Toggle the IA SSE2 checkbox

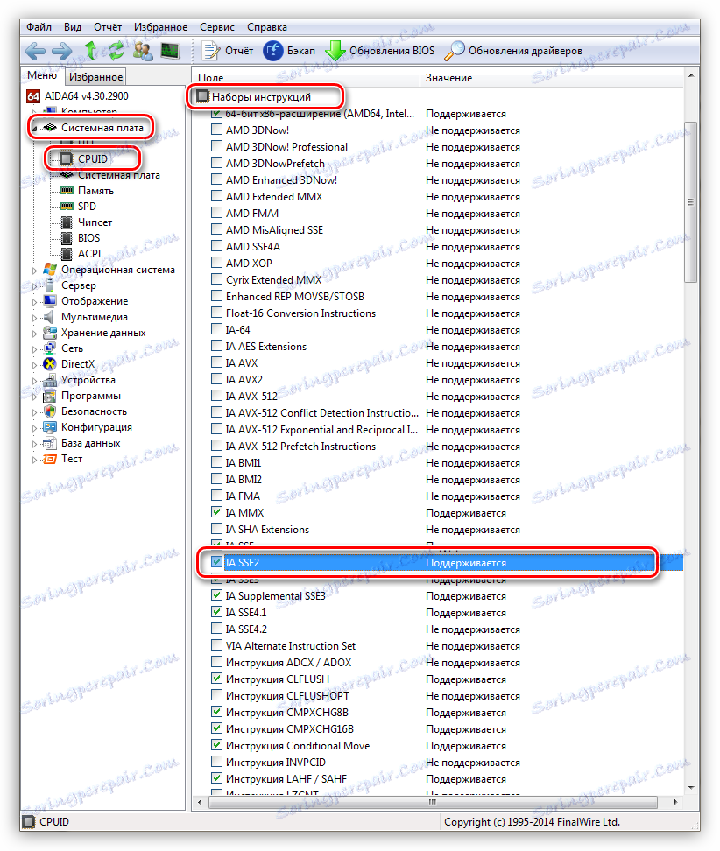(216, 562)
